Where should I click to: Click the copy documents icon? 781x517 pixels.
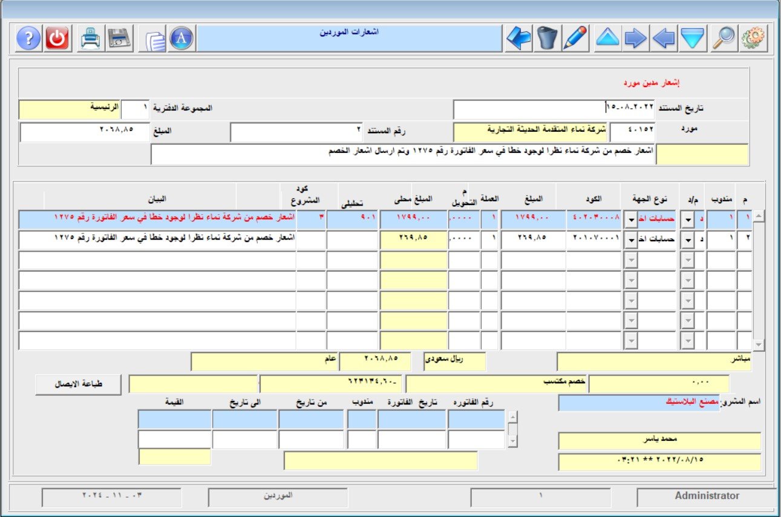[154, 39]
